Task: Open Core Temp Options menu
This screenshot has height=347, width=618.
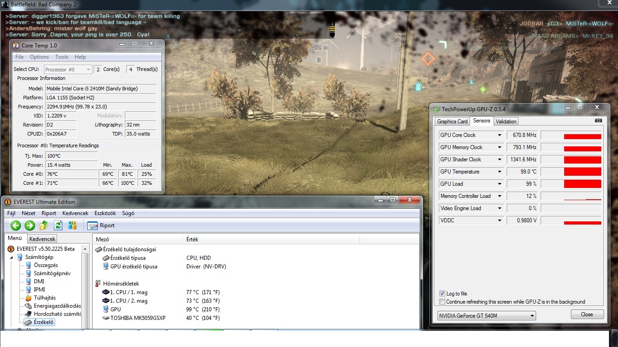Action: (x=39, y=57)
